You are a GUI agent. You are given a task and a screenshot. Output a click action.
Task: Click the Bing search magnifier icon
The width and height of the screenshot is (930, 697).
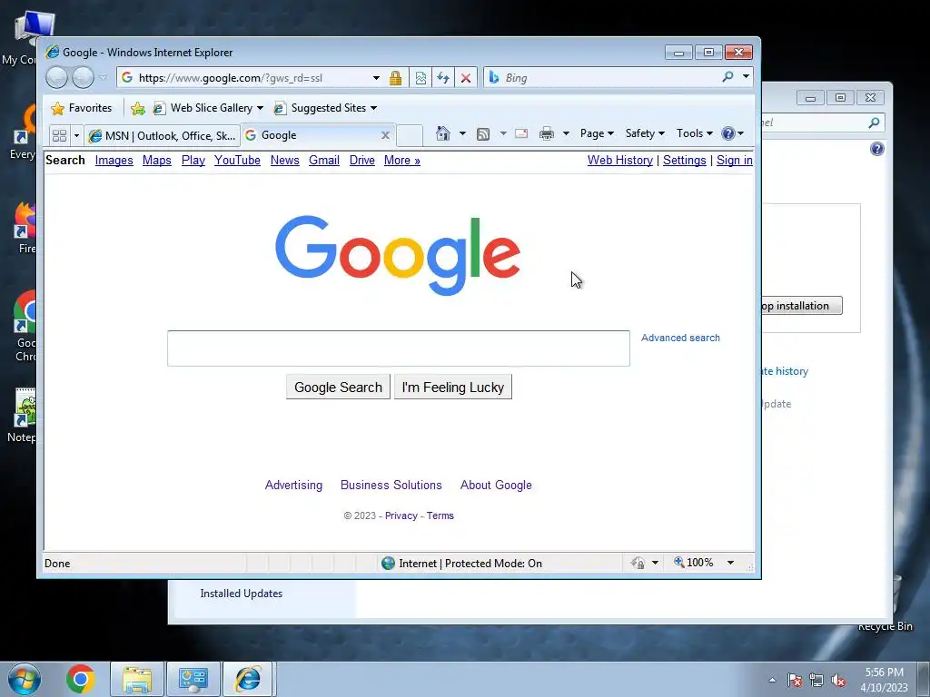coord(727,76)
